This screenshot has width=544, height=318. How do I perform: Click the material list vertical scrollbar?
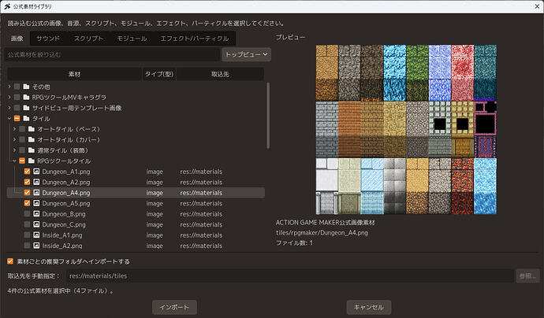point(268,116)
